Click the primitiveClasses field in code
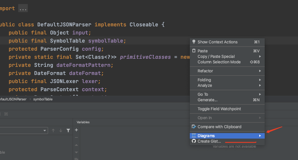 146,57
